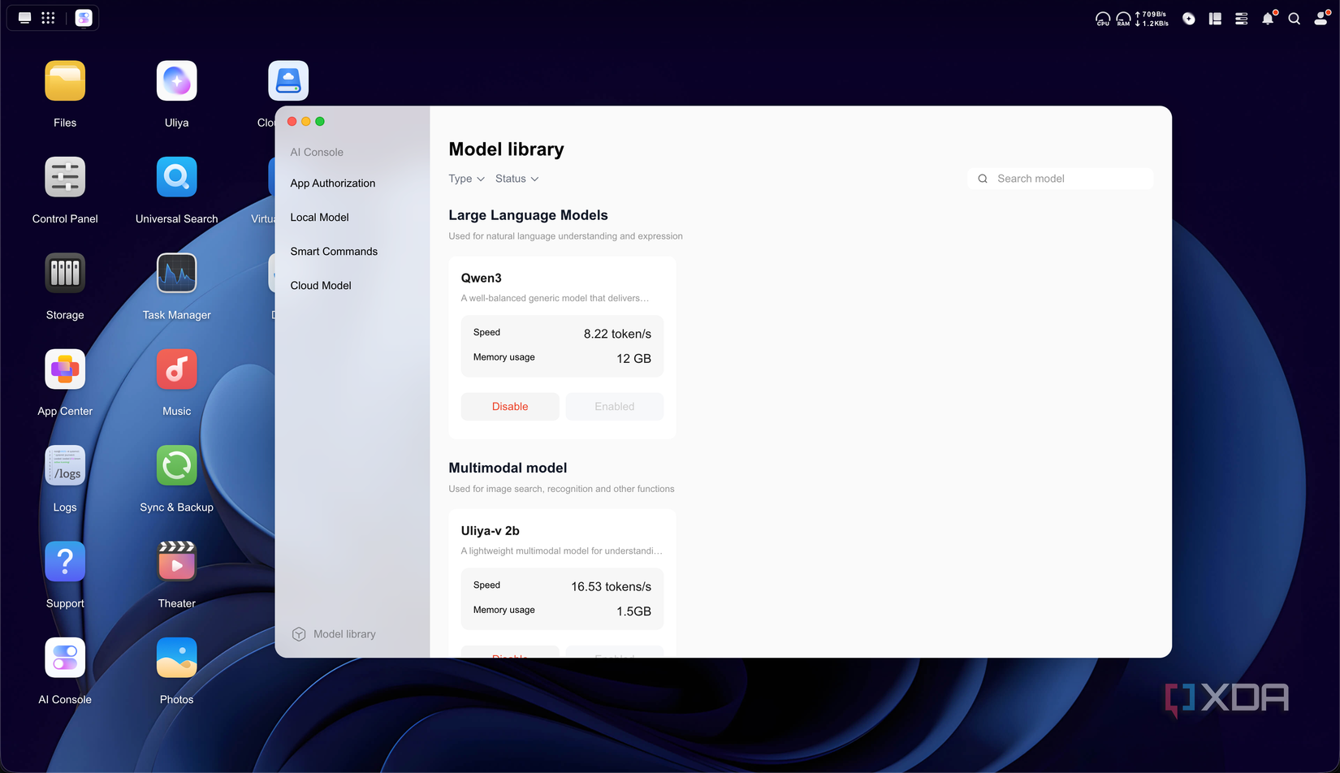Open Control Panel from the desktop
Screen dimensions: 1340x773
coord(65,177)
